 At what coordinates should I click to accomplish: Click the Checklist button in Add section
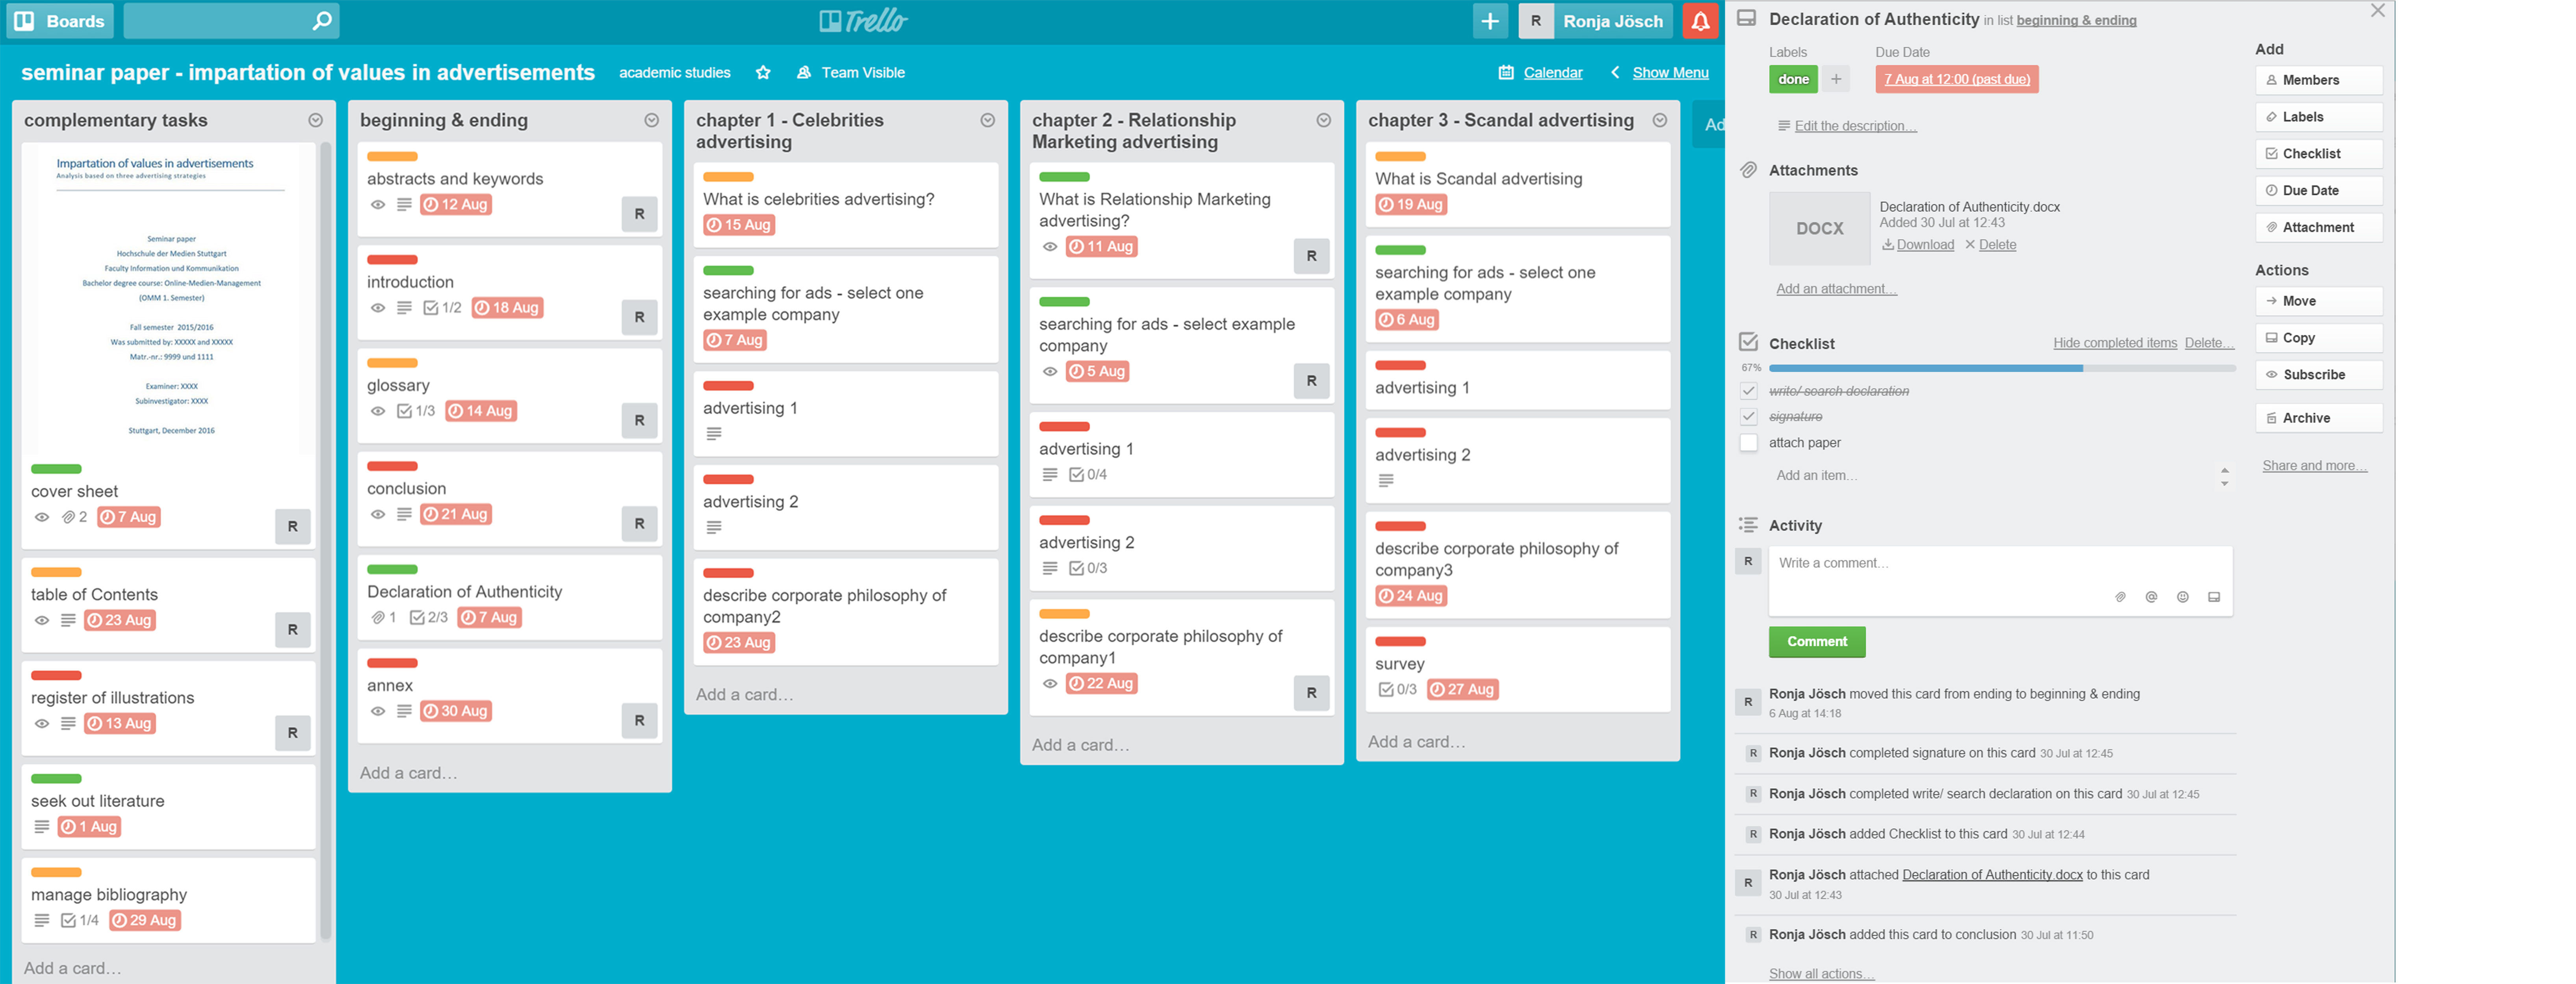tap(2319, 154)
